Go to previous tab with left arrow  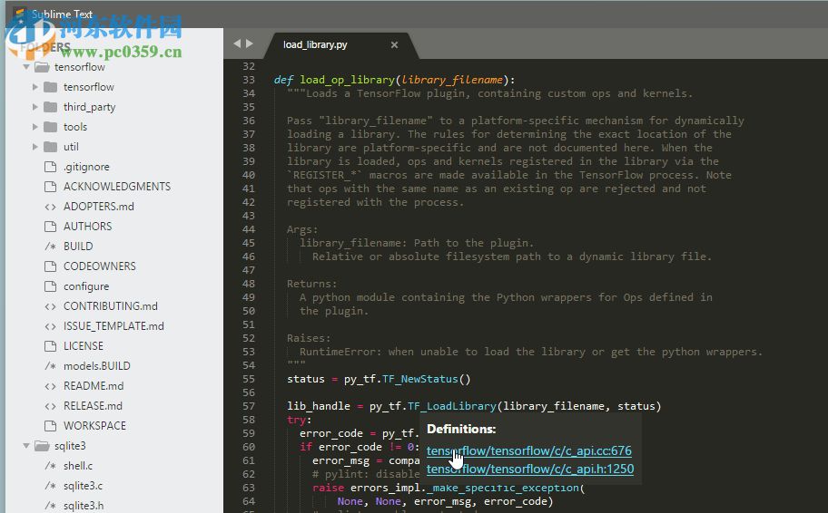click(237, 44)
